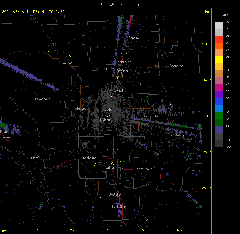The height and width of the screenshot is (234, 240).
Task: Click the Airdrie label
Action: tap(112, 150)
